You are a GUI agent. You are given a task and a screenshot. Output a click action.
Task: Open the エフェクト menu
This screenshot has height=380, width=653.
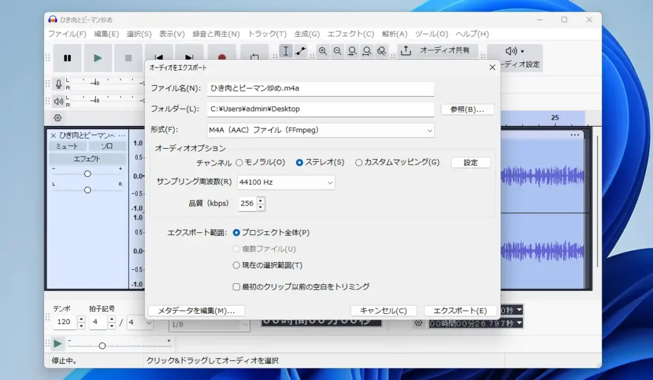pyautogui.click(x=349, y=34)
